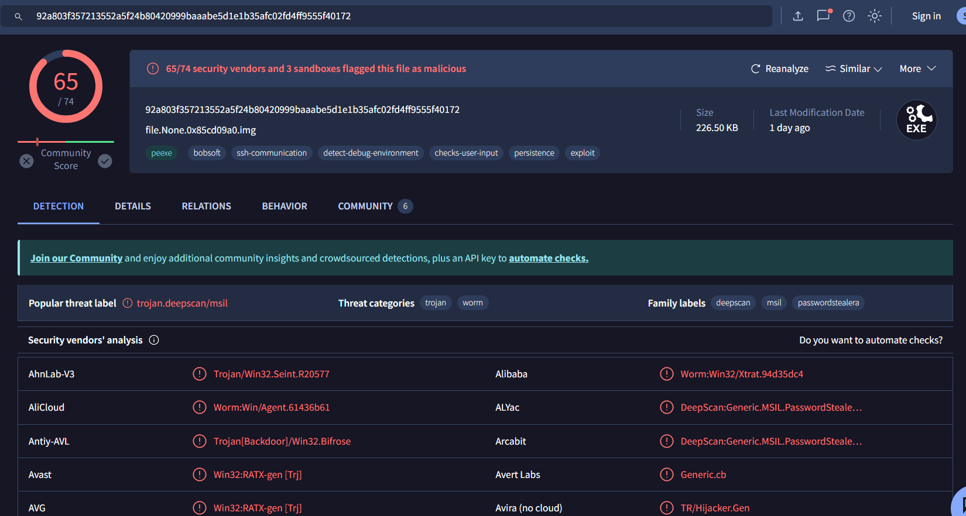
Task: Select the deepscan family label
Action: click(733, 302)
